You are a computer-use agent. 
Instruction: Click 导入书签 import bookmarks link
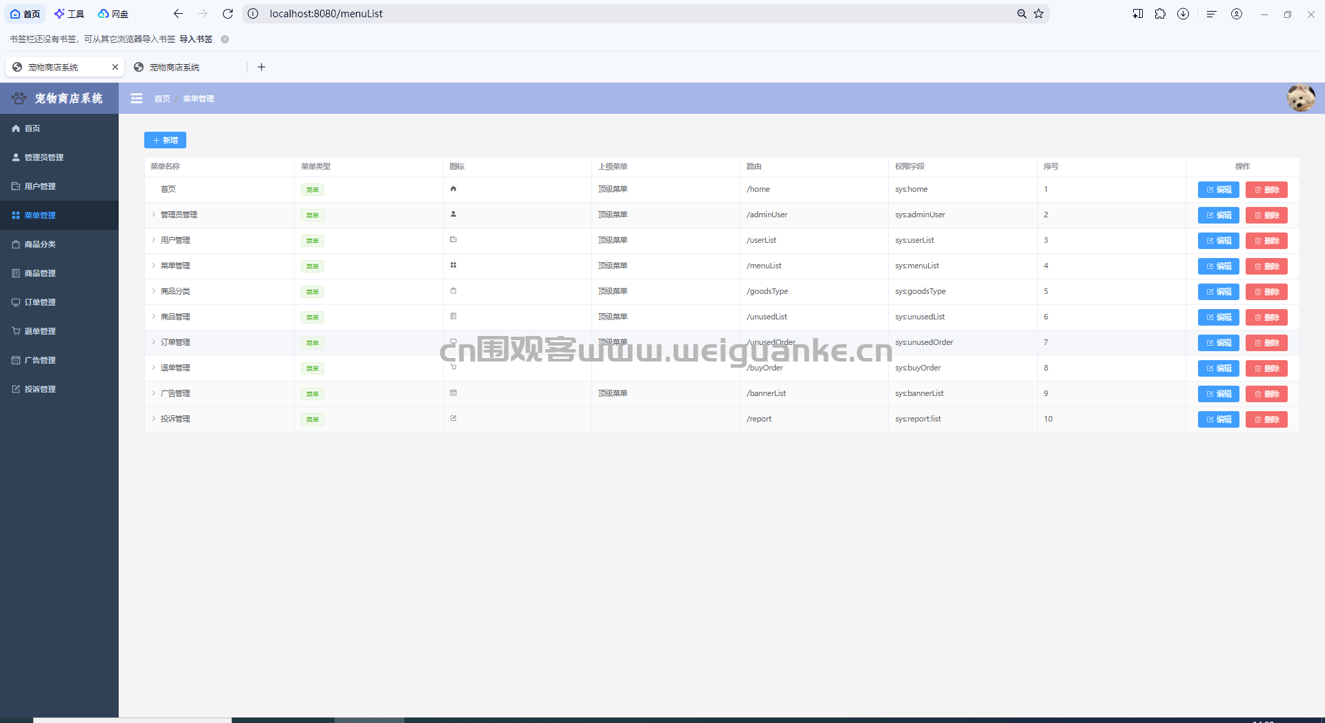click(196, 39)
